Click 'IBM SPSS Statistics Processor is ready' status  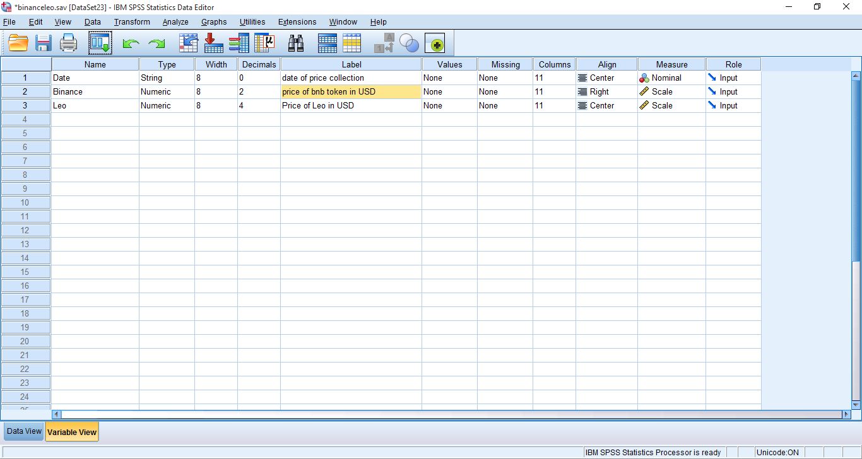tap(653, 453)
